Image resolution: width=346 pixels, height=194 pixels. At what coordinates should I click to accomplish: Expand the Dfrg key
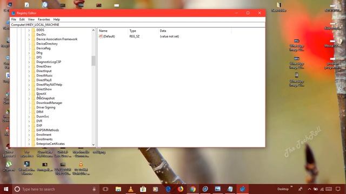click(x=29, y=53)
